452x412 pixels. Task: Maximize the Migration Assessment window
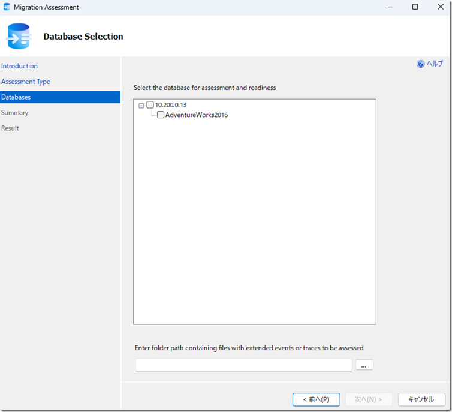pyautogui.click(x=415, y=7)
